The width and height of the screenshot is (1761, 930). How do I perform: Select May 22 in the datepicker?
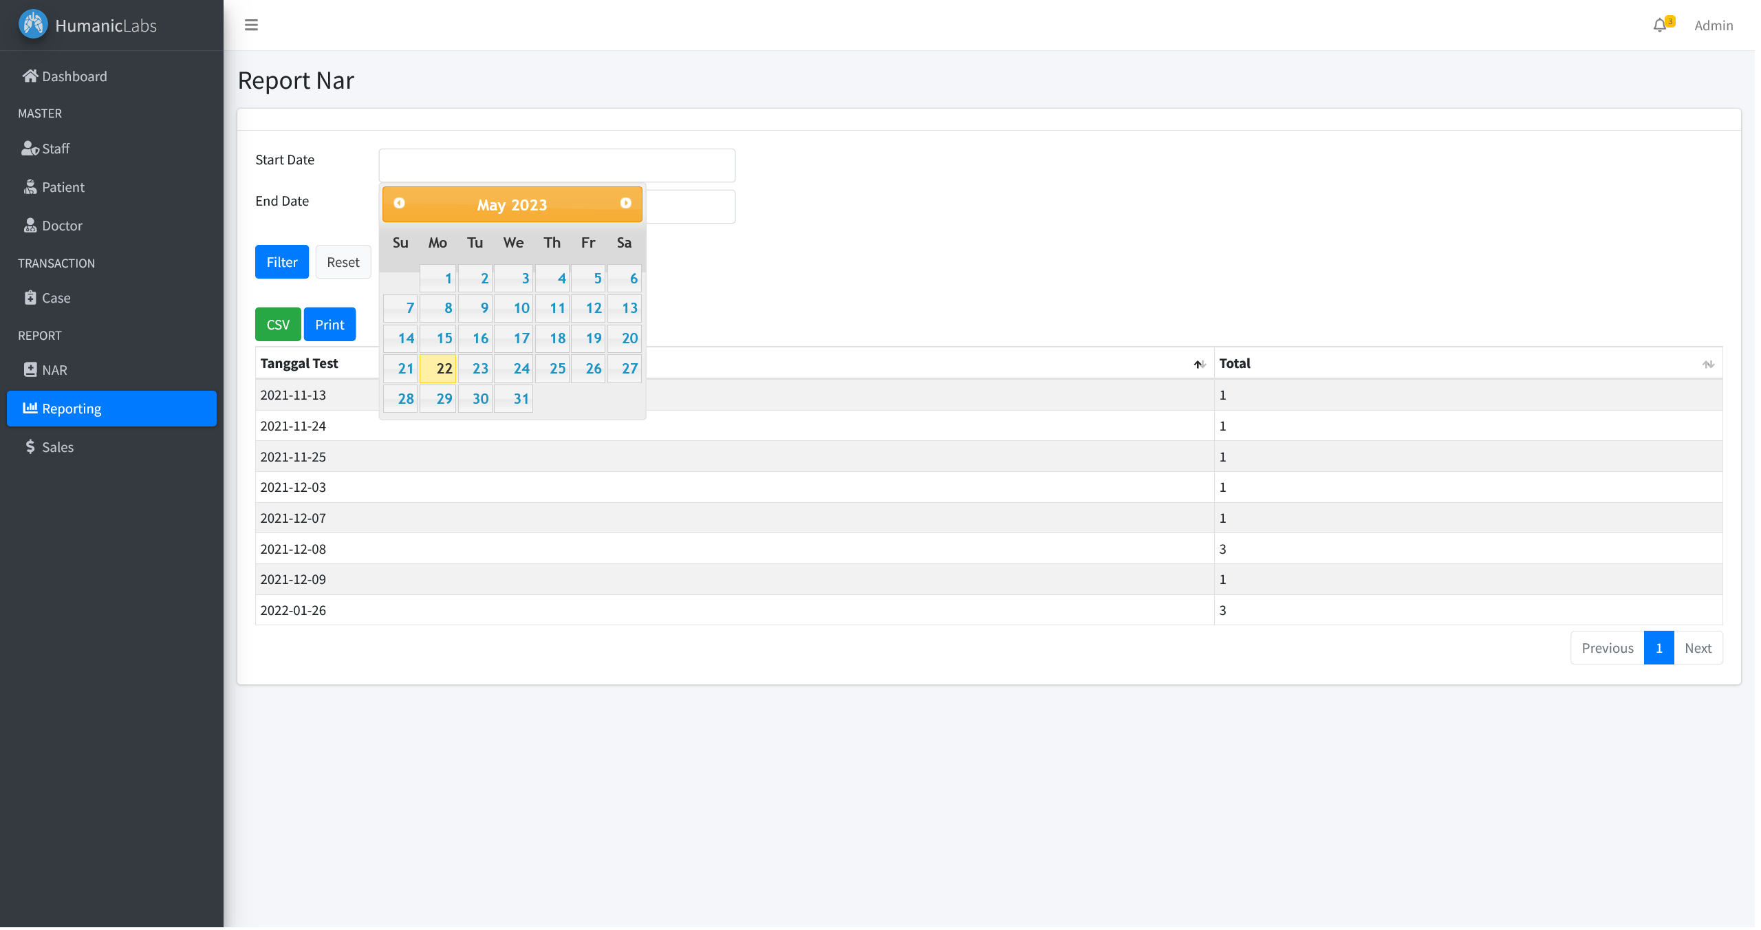pyautogui.click(x=438, y=369)
